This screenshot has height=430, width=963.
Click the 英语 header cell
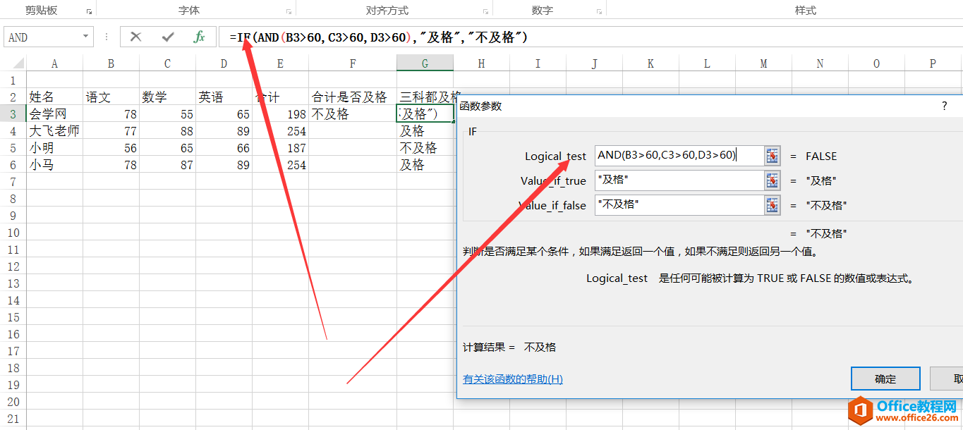point(224,97)
